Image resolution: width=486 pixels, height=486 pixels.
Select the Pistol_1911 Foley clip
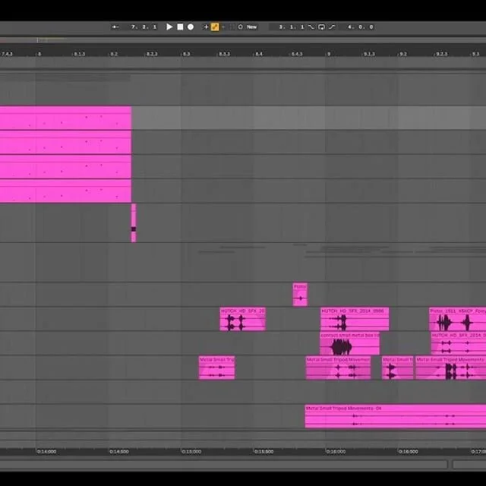pos(457,319)
